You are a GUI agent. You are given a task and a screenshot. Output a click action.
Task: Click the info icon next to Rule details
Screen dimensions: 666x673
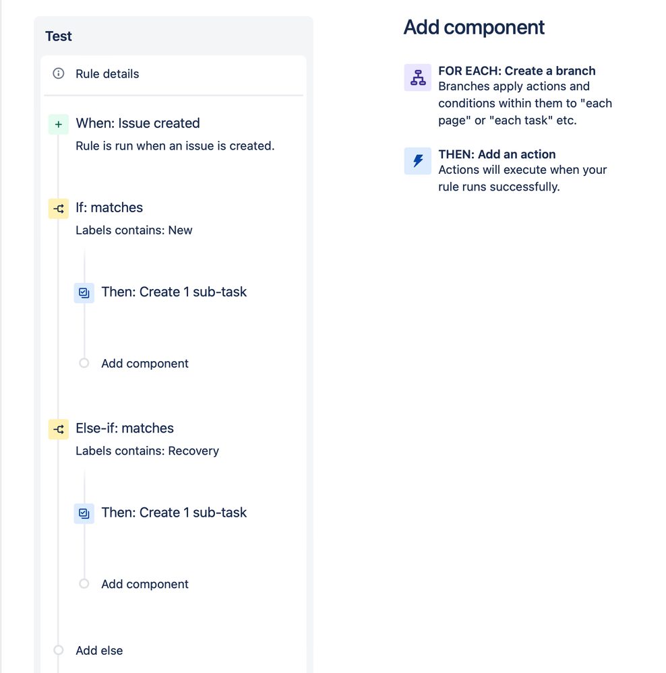tap(58, 74)
